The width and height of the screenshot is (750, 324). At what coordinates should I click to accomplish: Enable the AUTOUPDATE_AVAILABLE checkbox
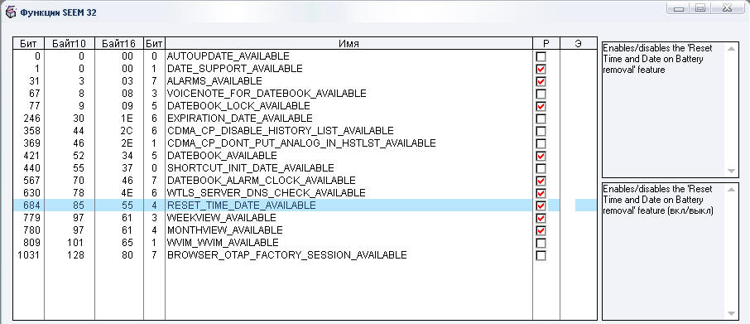[541, 56]
